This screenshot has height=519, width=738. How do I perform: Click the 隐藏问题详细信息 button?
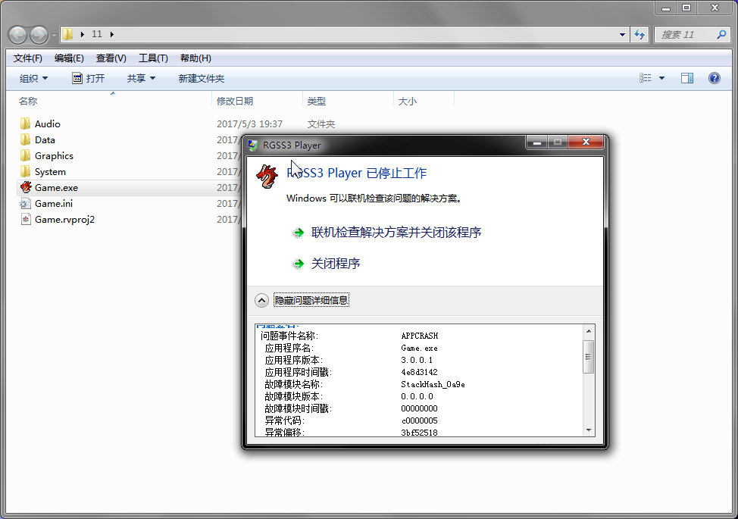point(311,300)
